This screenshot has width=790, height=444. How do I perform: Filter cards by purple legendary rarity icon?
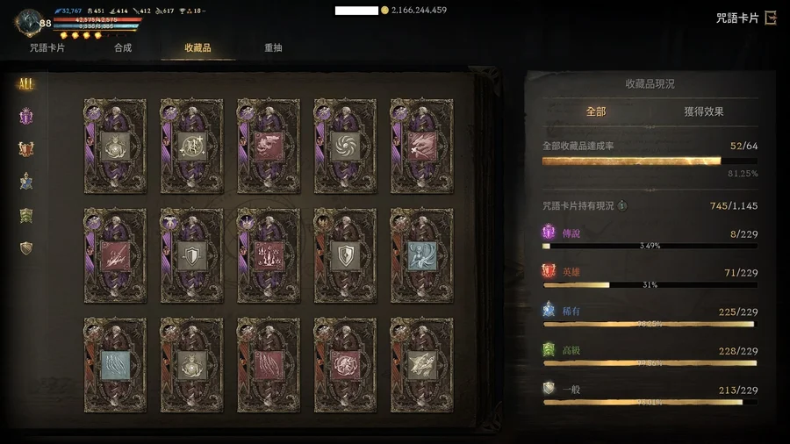[26, 117]
